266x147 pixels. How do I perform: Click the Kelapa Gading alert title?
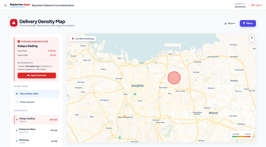(x=27, y=46)
